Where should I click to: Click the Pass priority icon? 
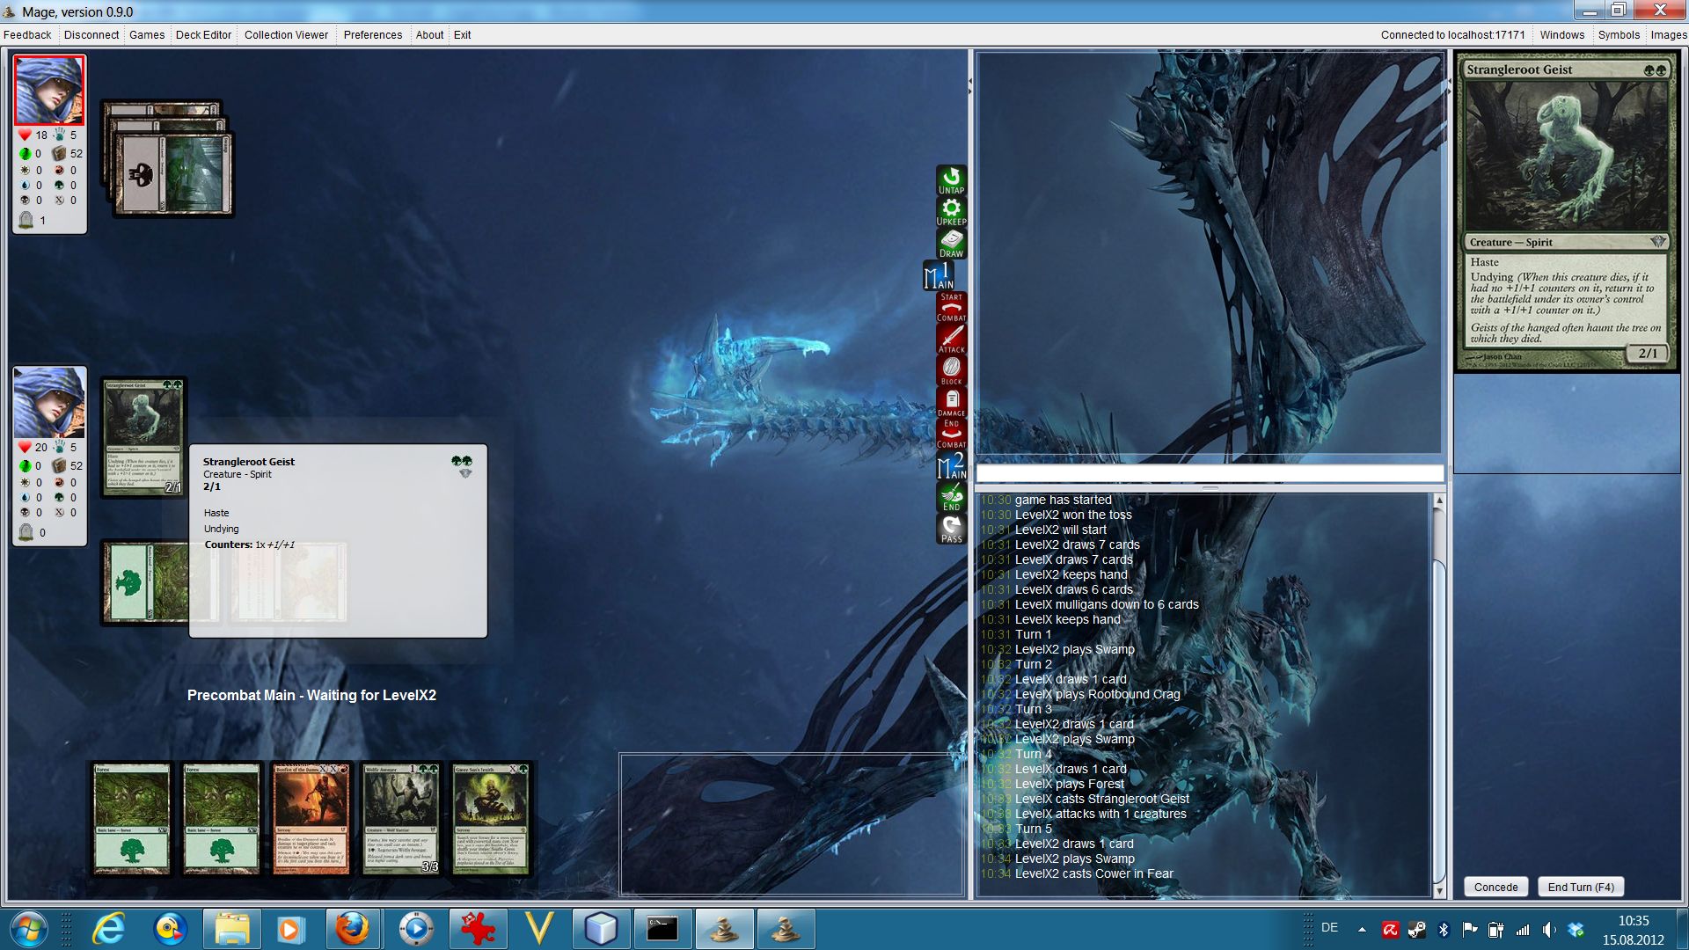click(x=951, y=529)
